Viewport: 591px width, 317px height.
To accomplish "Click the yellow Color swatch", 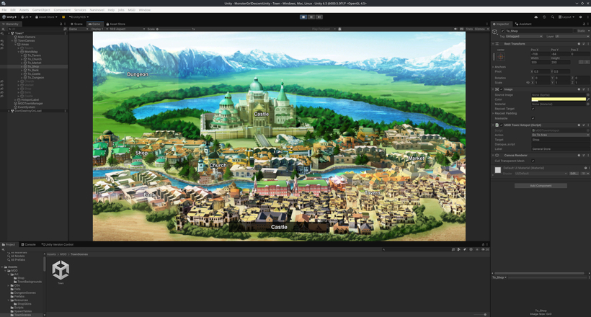I will click(x=559, y=99).
